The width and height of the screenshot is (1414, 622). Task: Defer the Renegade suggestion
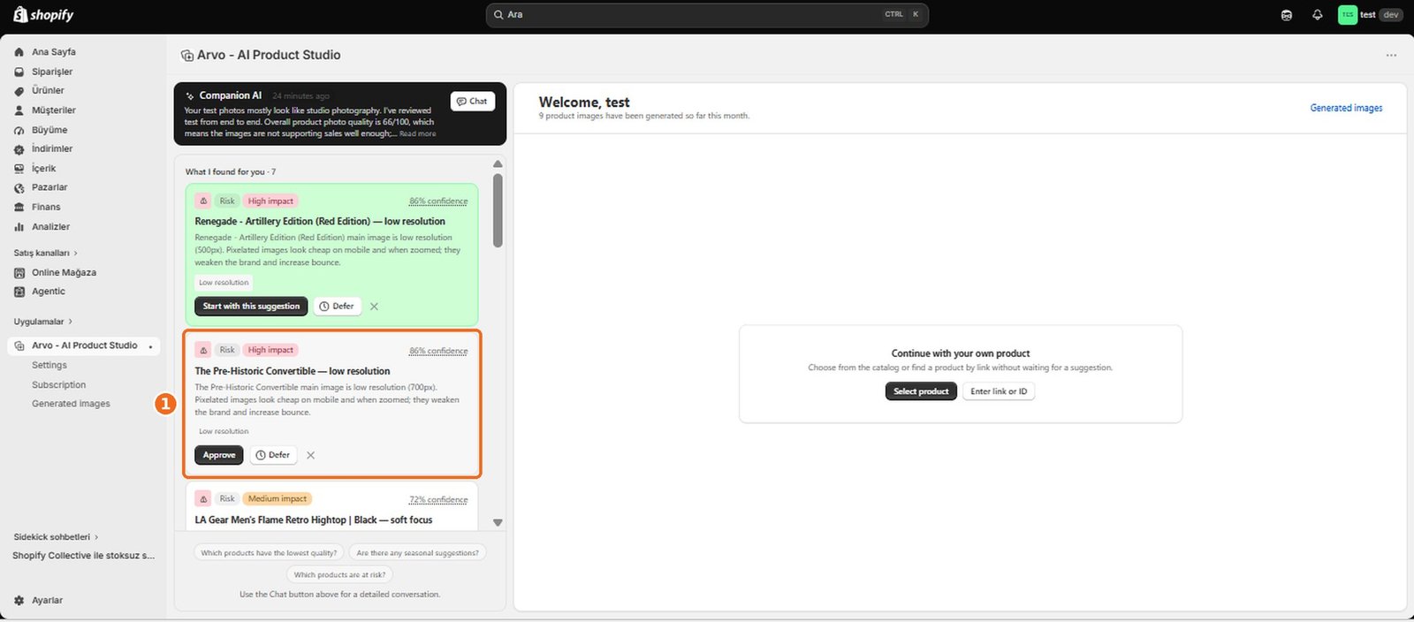[x=337, y=307]
